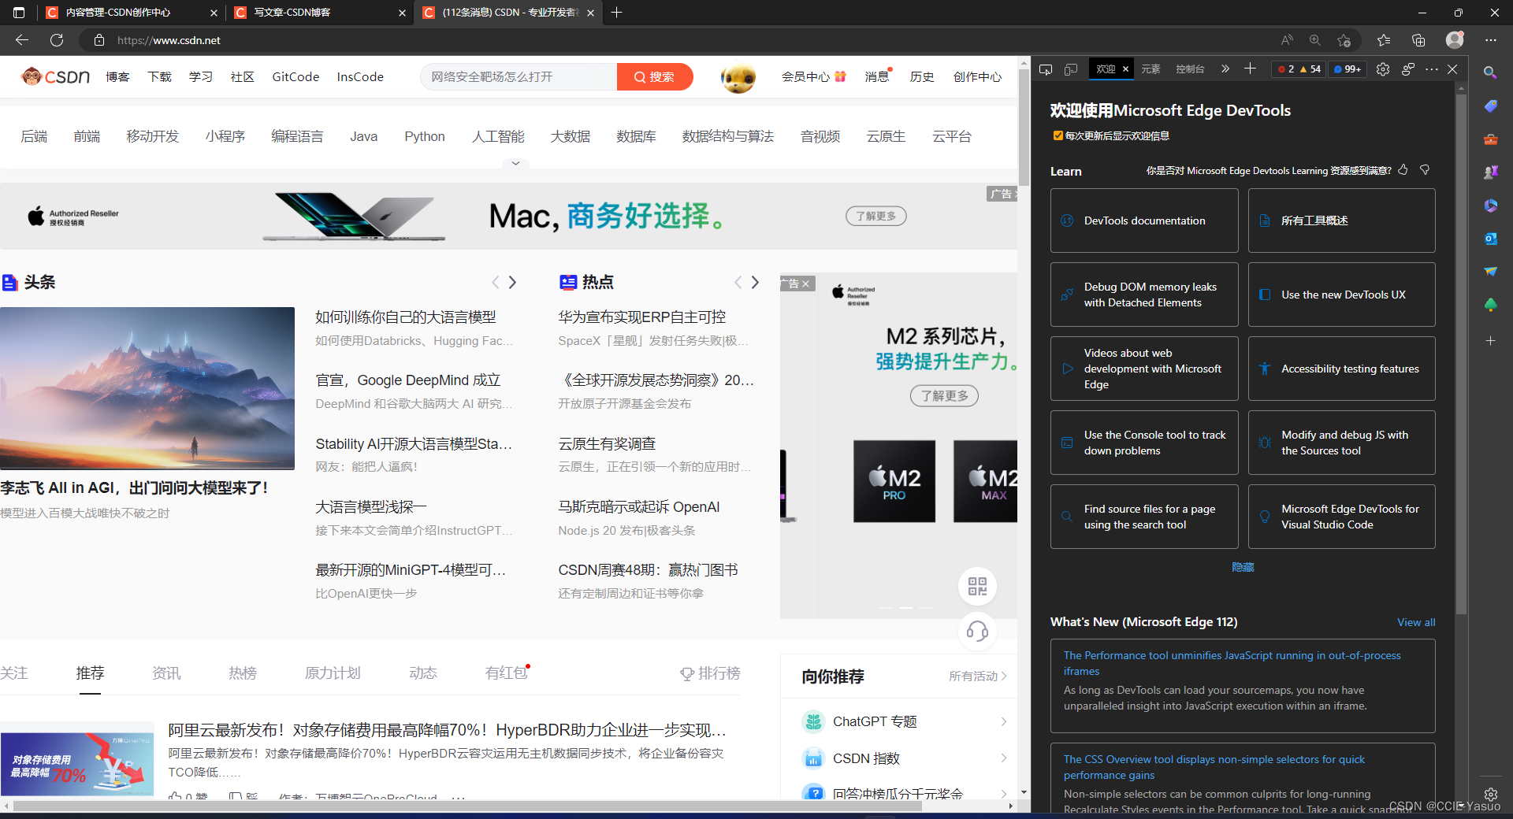Reload the page with refresh icon
The image size is (1513, 819).
tap(57, 40)
